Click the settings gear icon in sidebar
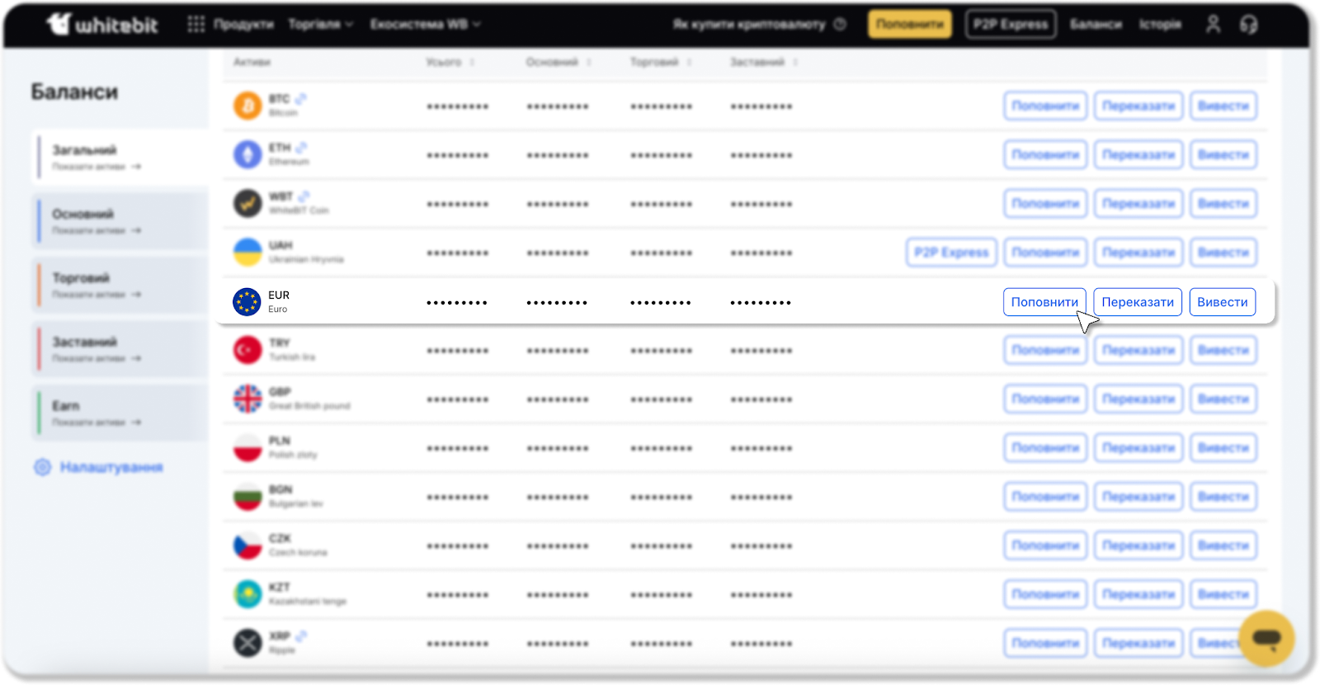 click(x=43, y=467)
